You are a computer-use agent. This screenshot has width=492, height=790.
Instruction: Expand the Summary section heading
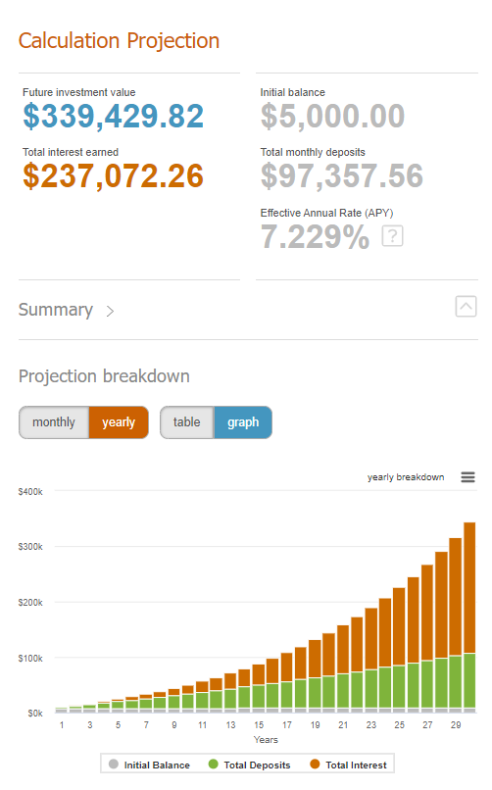pos(56,310)
